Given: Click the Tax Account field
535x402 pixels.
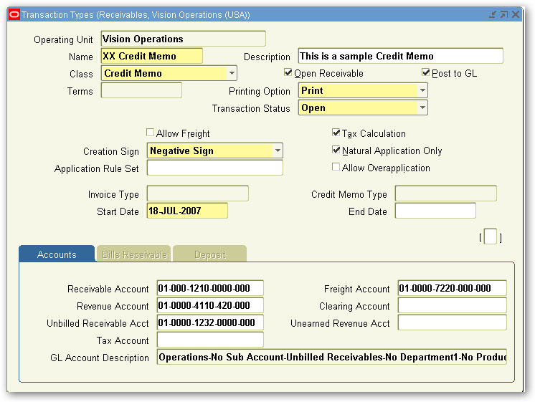Looking at the screenshot, I should pos(210,340).
